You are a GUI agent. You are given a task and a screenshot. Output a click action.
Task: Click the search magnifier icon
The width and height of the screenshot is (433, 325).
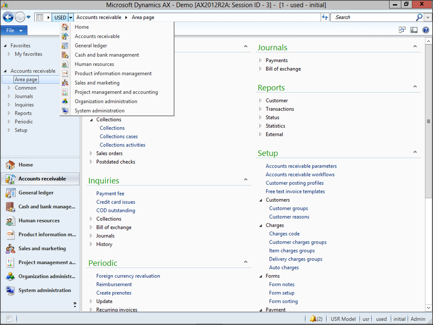point(419,17)
